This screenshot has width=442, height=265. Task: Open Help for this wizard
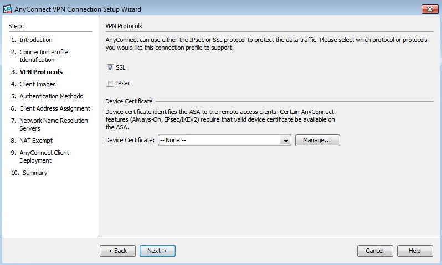415,251
